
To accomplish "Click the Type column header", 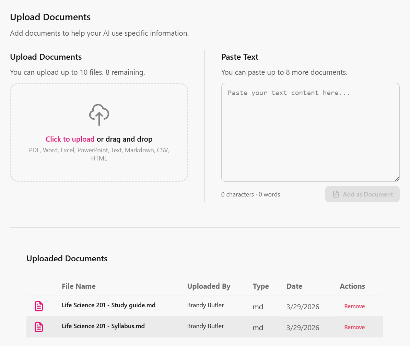I will pyautogui.click(x=261, y=286).
